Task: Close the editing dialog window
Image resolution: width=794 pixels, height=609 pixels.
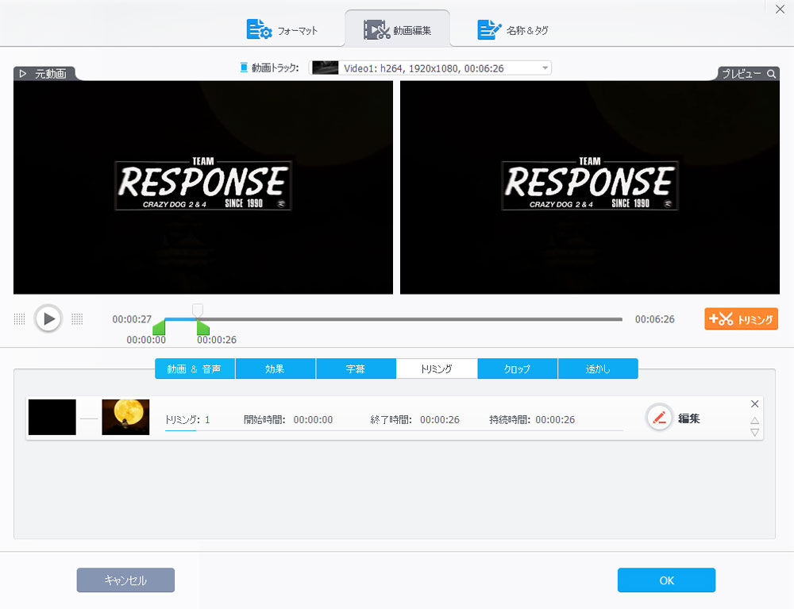Action: (x=780, y=9)
